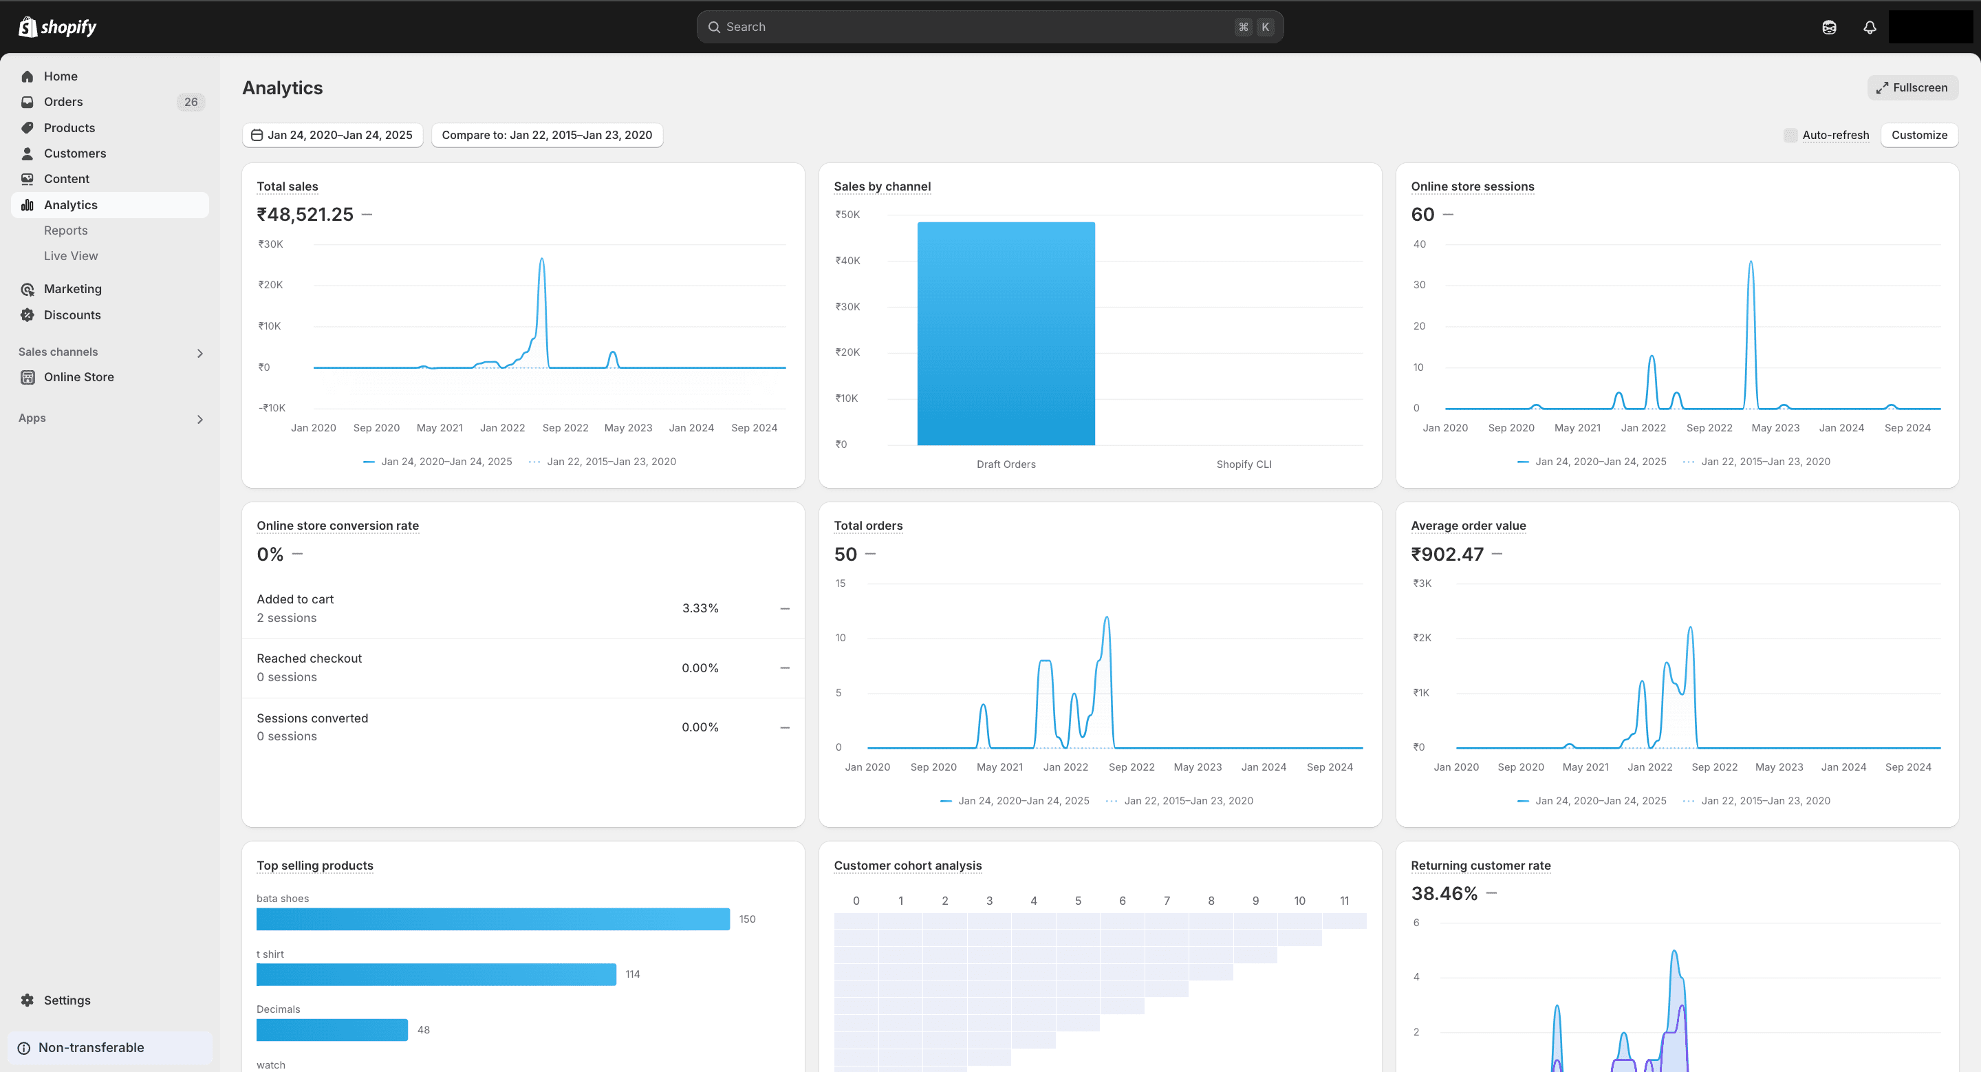Screen dimensions: 1981x1072
Task: Click the Customize button
Action: tap(1918, 135)
